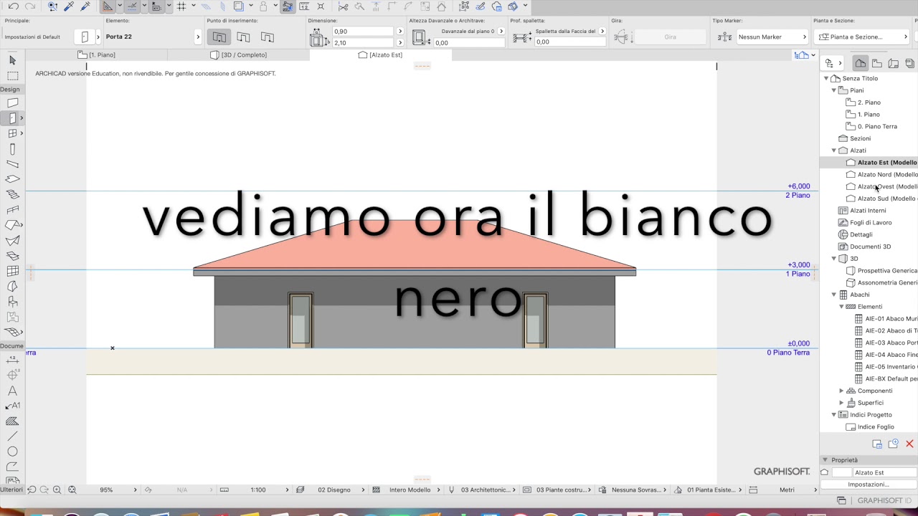The image size is (918, 516).
Task: Collapse the Alzati tree group
Action: (834, 150)
